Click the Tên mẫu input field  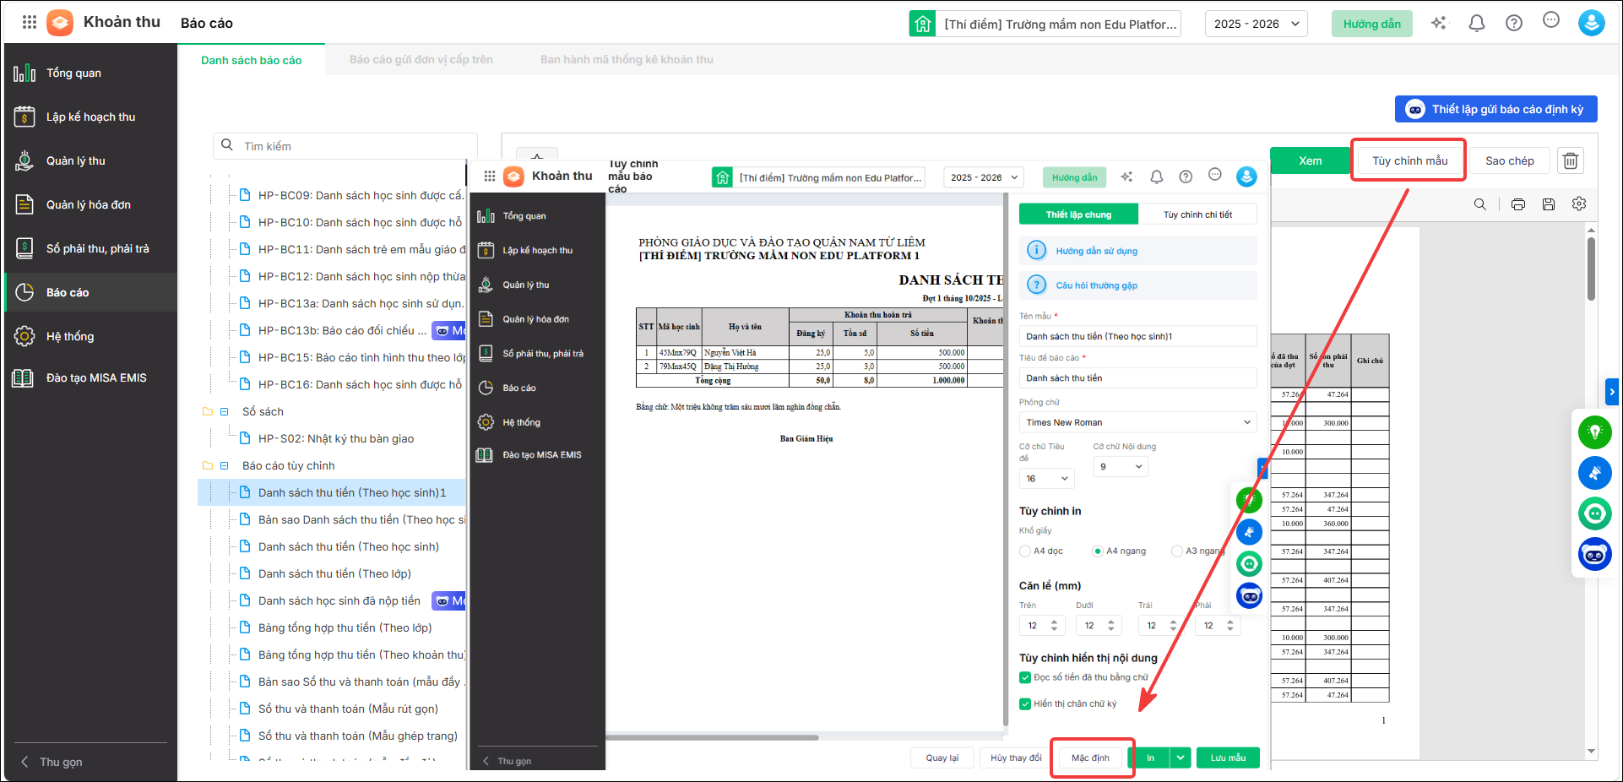point(1137,336)
